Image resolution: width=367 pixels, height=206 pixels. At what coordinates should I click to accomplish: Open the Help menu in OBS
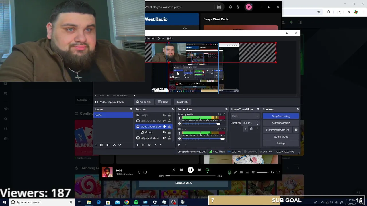(x=170, y=38)
